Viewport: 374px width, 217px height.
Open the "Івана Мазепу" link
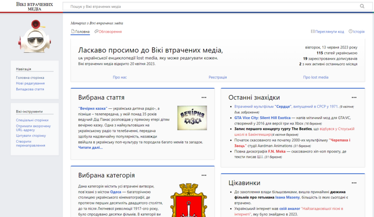[x=288, y=197]
